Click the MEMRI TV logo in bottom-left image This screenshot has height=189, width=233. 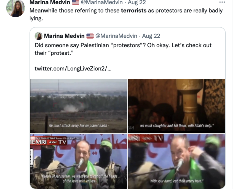49,142
